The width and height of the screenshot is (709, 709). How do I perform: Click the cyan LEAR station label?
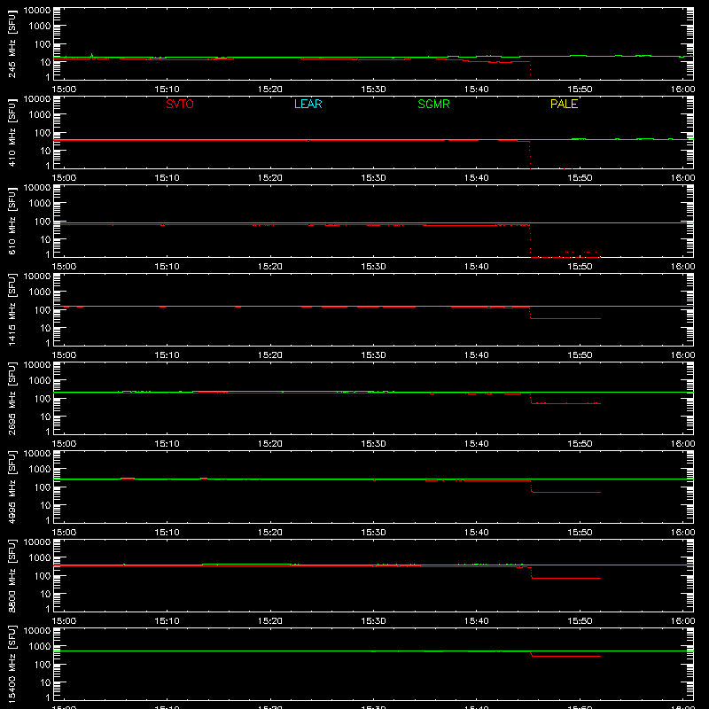point(308,104)
